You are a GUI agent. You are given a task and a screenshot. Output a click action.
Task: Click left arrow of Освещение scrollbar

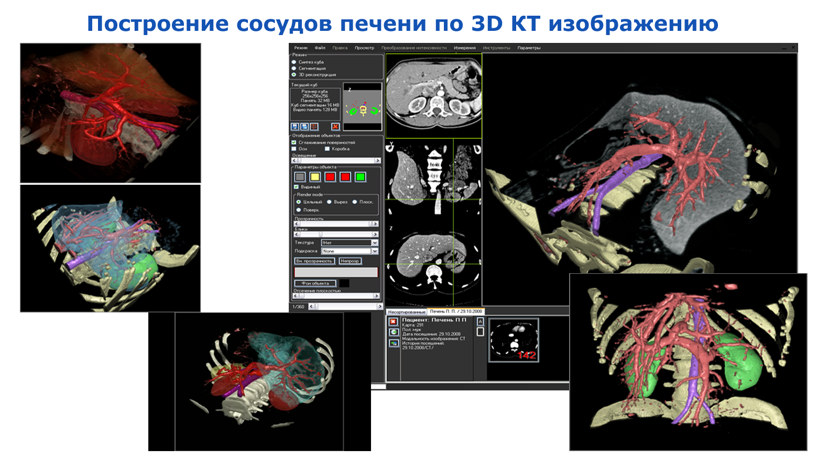(x=295, y=161)
